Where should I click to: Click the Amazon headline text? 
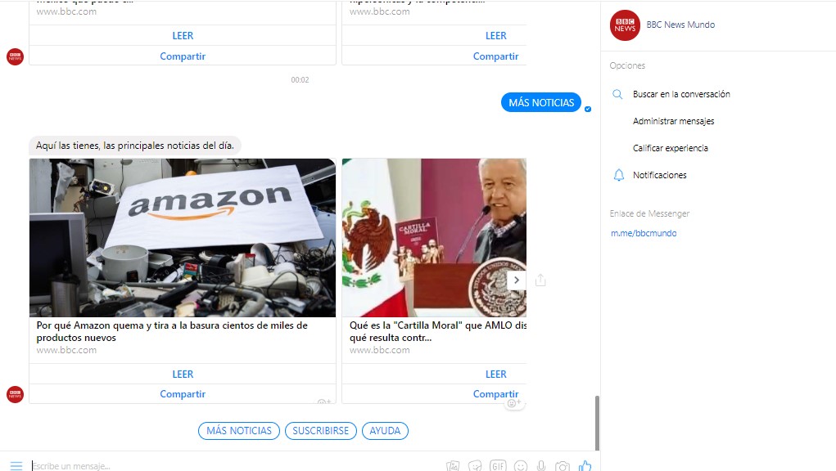click(x=172, y=331)
